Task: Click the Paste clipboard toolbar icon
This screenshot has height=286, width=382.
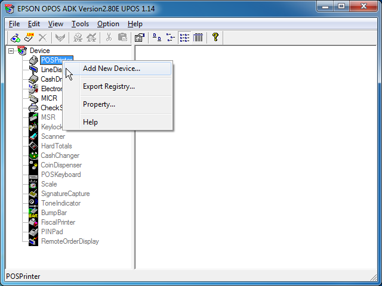Action: pyautogui.click(x=122, y=37)
